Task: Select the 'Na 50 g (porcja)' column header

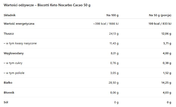Action: click(160, 15)
